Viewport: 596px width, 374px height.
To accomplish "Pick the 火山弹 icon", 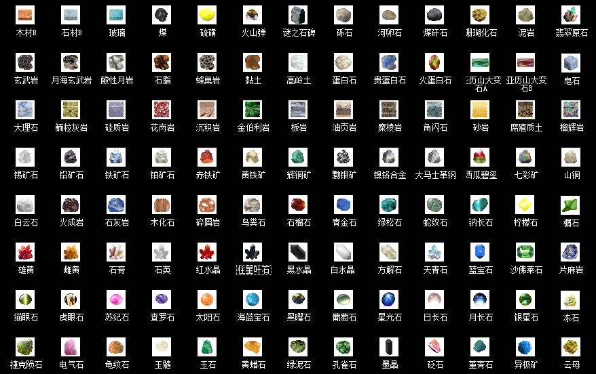I will click(x=253, y=15).
